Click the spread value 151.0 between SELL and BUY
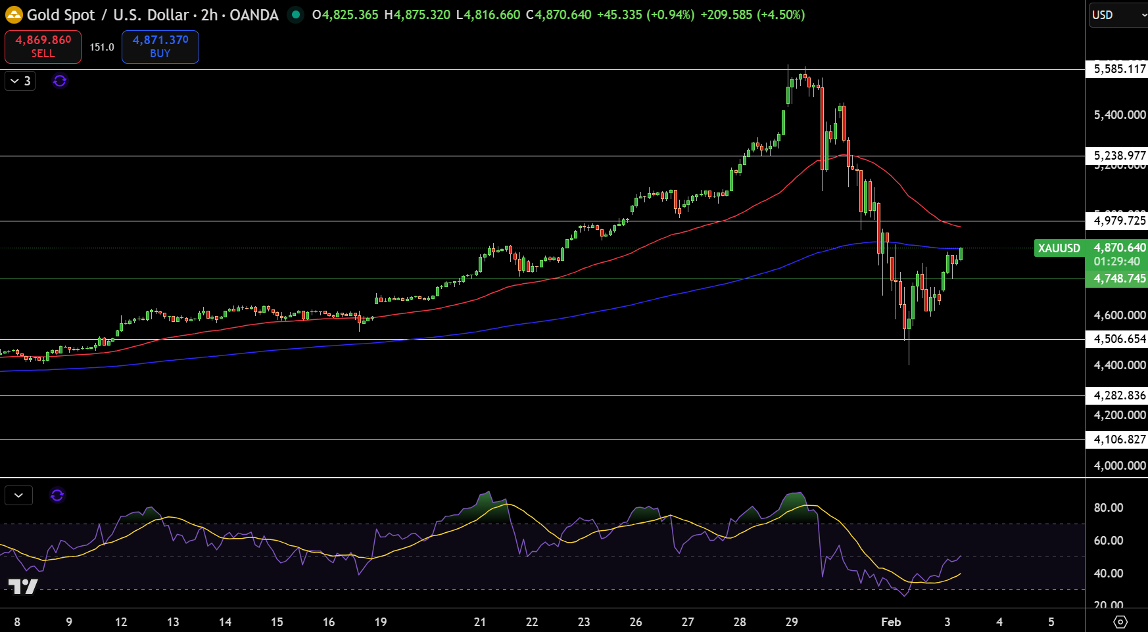The width and height of the screenshot is (1148, 632). [101, 47]
